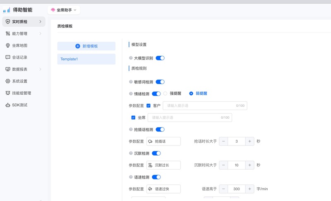Toggle the 敏感词检测 switch
The height and width of the screenshot is (201, 331).
(x=160, y=82)
